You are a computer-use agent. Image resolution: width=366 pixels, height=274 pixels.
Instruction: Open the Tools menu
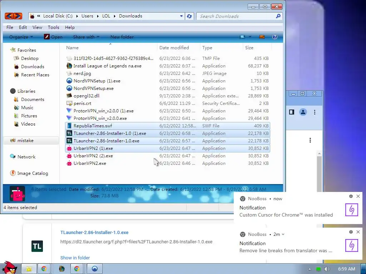tap(54, 27)
